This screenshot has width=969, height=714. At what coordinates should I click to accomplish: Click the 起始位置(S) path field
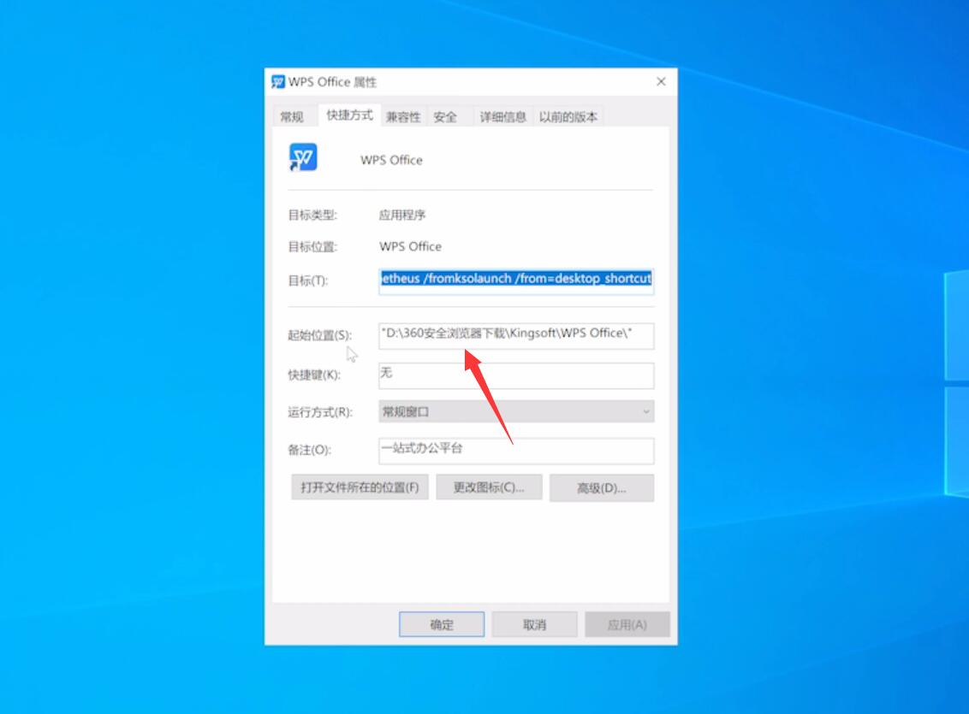(x=516, y=336)
